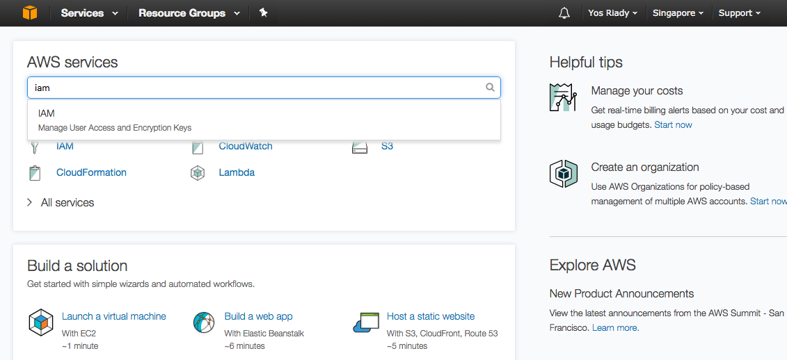The height and width of the screenshot is (360, 787).
Task: Open the Launch a virtual machine link
Action: tap(114, 316)
